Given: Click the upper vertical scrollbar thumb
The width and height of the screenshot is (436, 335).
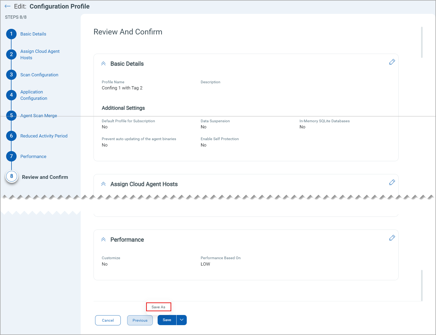Looking at the screenshot, I should click(x=422, y=42).
